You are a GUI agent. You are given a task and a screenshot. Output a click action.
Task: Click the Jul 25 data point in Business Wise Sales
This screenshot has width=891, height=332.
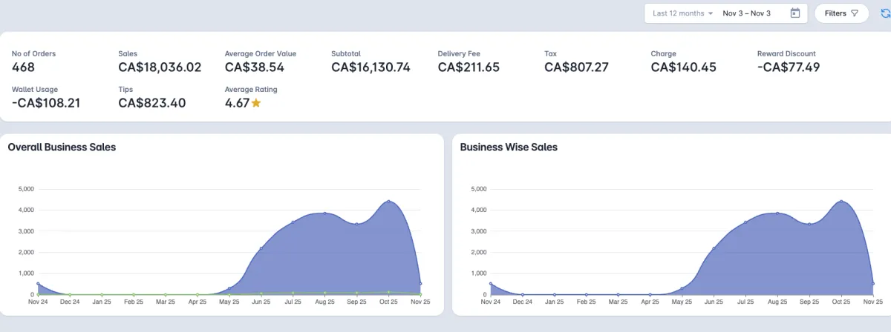tap(745, 222)
